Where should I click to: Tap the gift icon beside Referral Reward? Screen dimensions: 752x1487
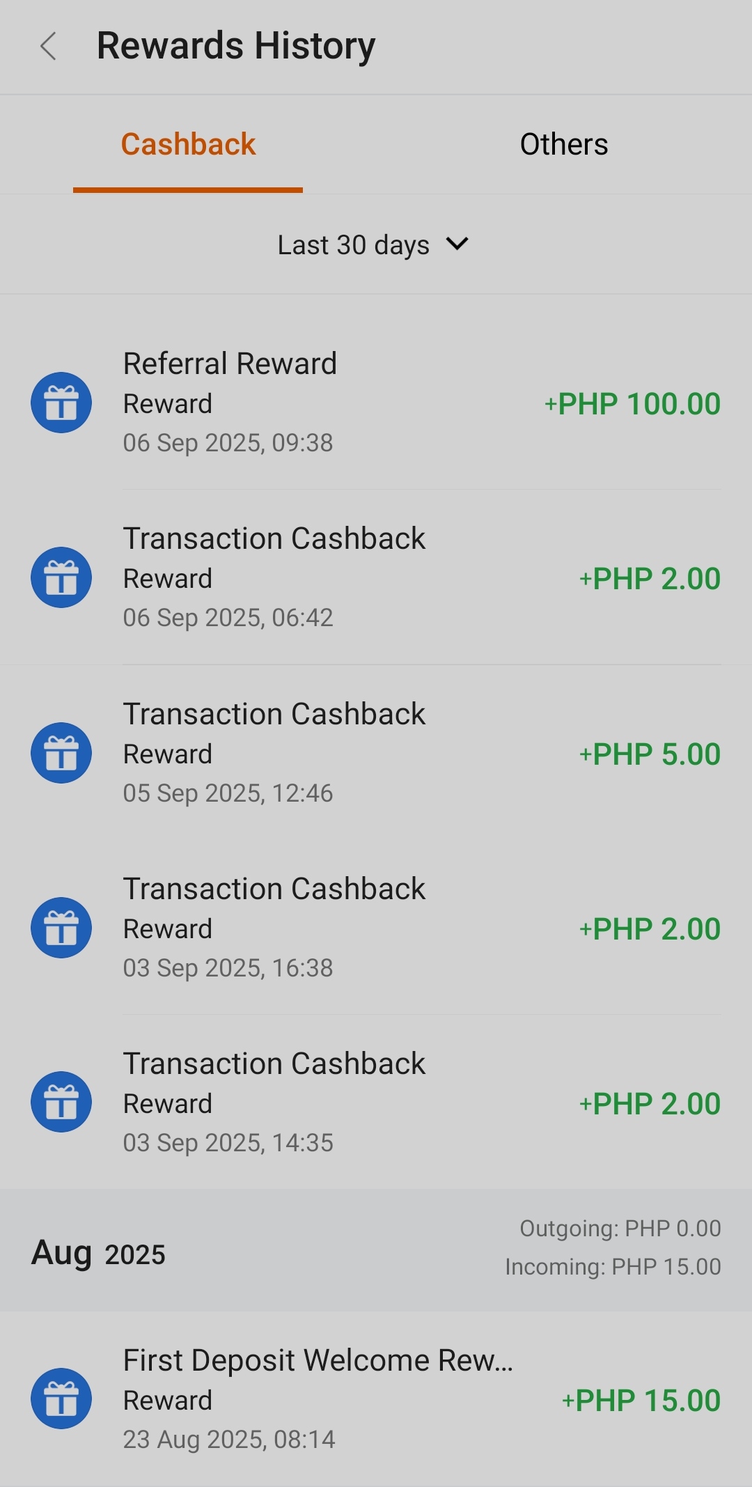(x=61, y=403)
